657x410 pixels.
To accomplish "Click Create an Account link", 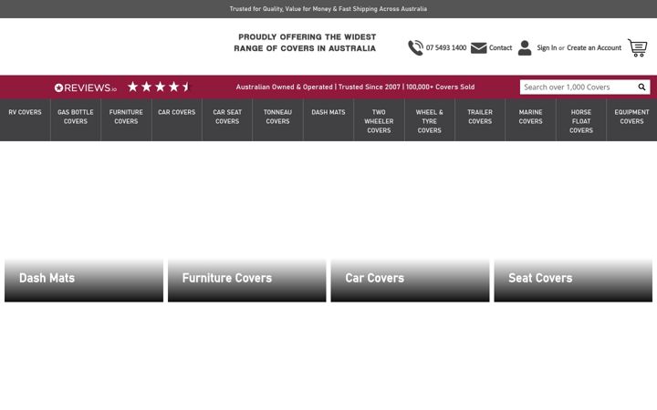I will [594, 47].
